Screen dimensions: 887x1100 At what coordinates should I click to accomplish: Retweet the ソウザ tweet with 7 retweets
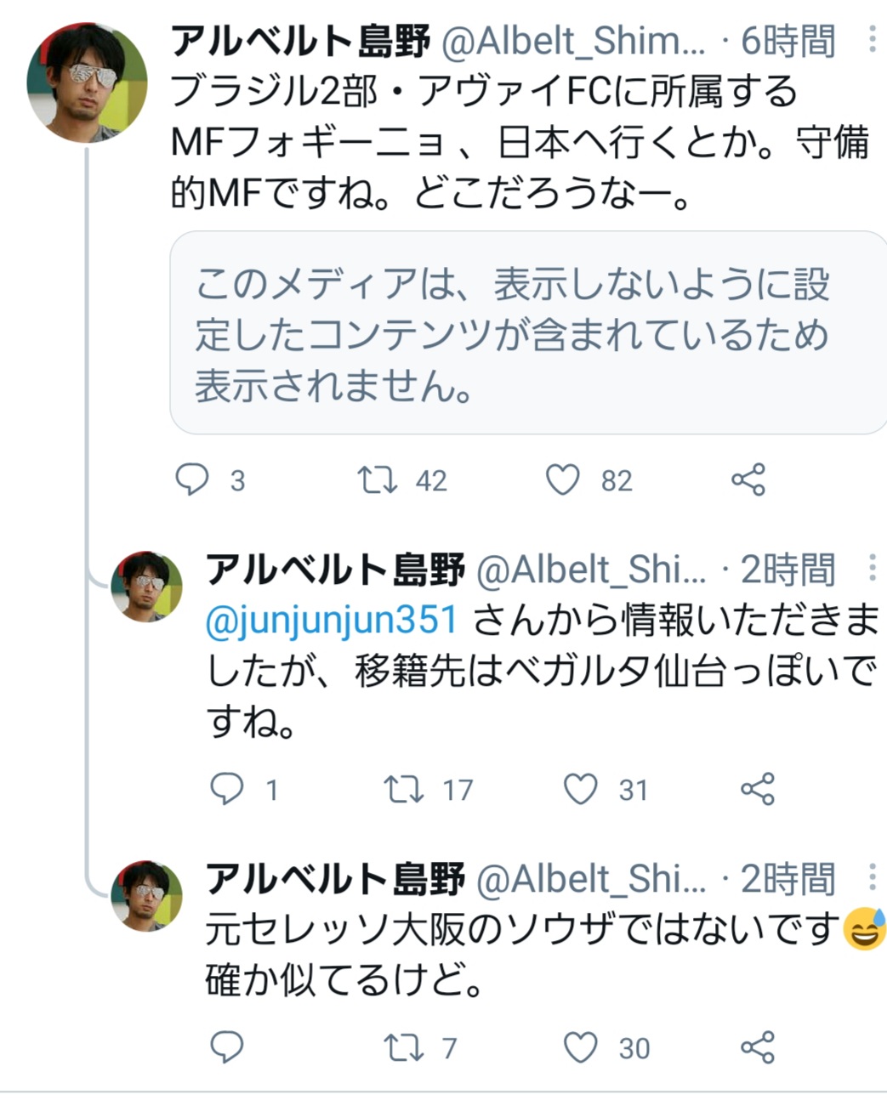click(x=404, y=1047)
